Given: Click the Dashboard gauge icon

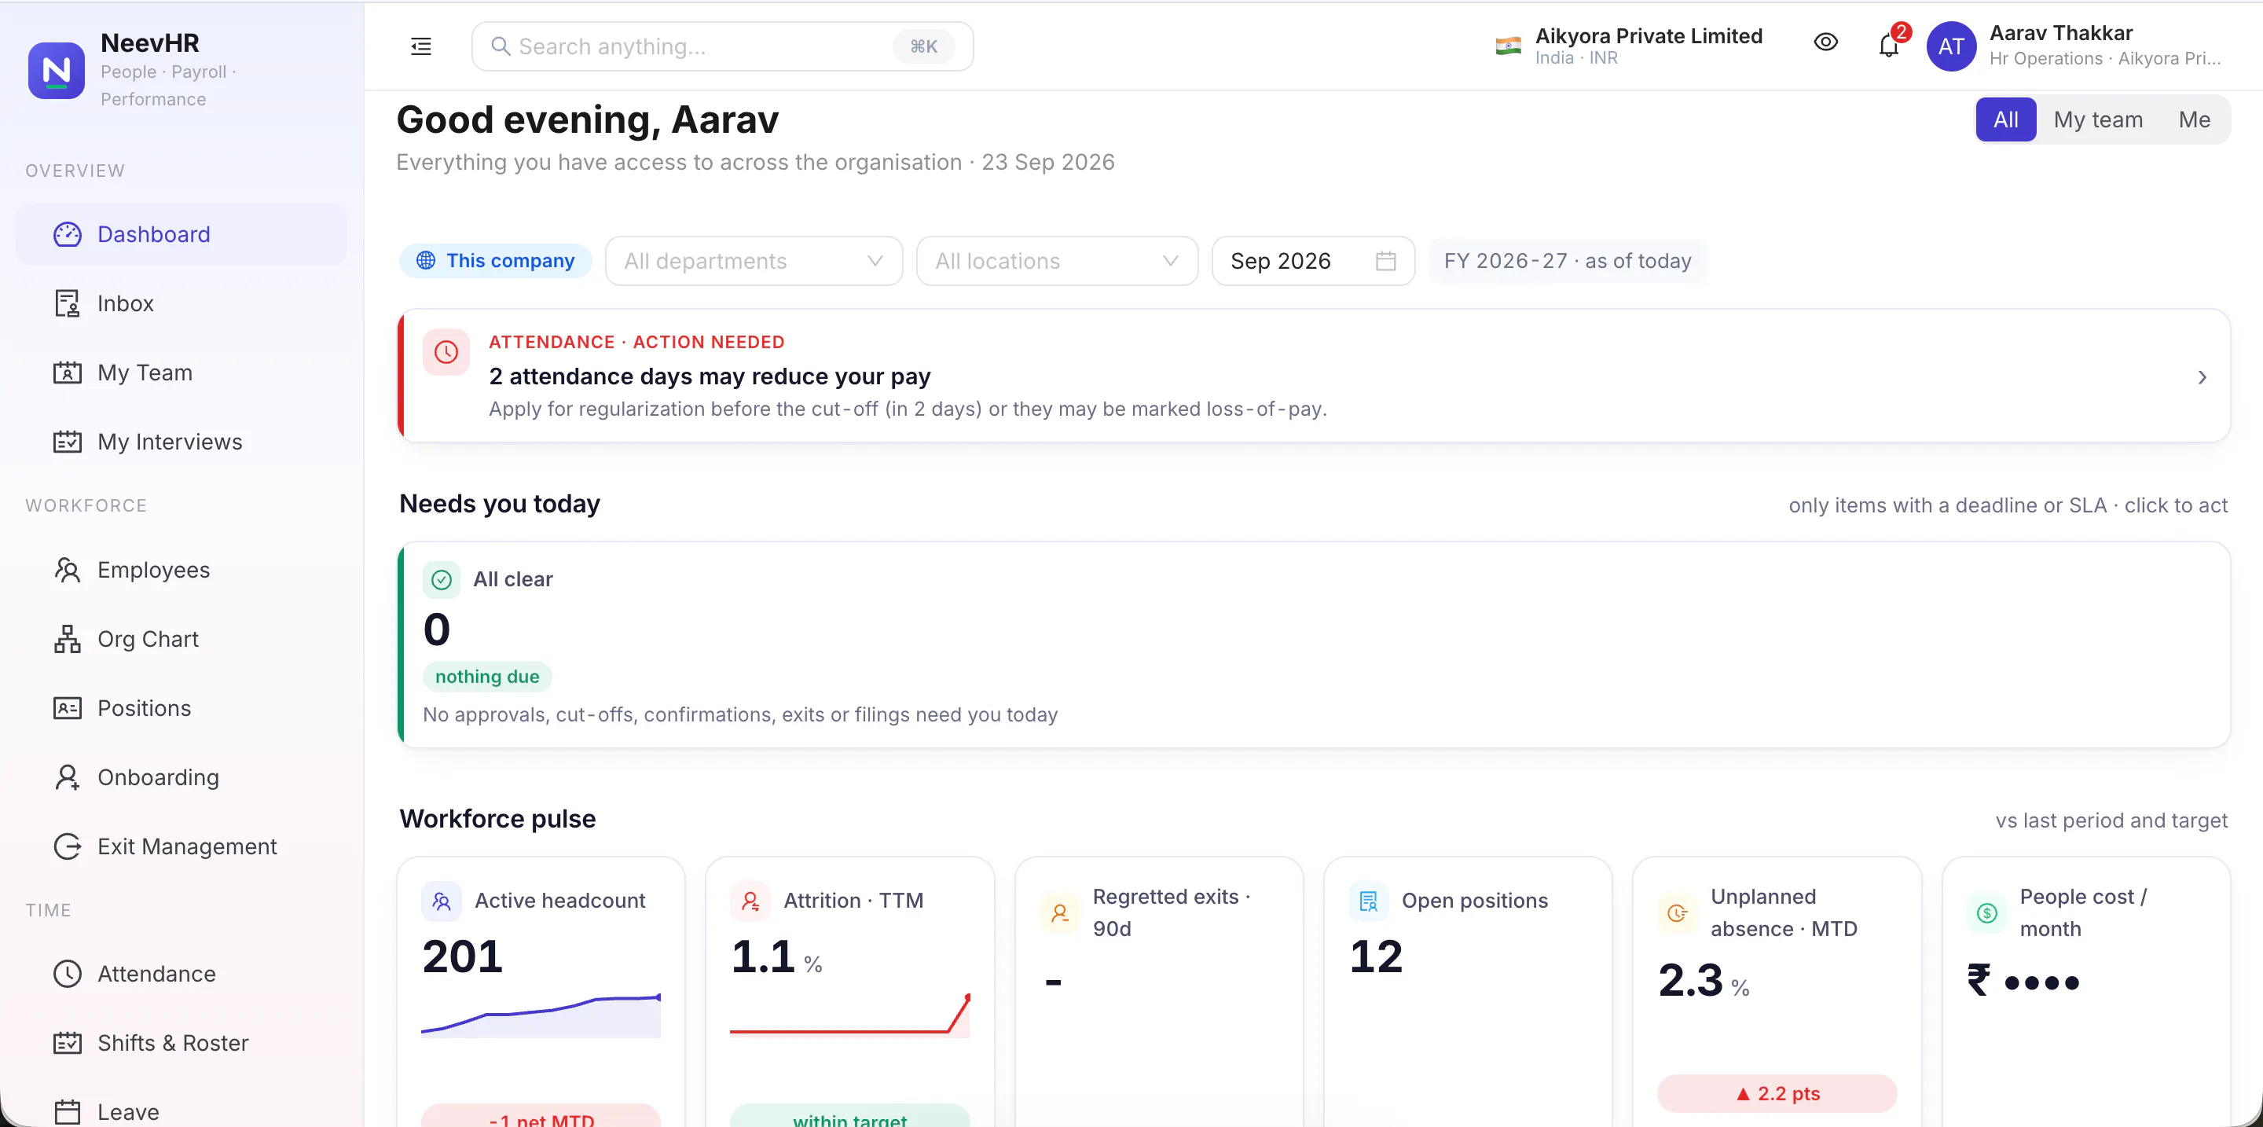Looking at the screenshot, I should 68,234.
